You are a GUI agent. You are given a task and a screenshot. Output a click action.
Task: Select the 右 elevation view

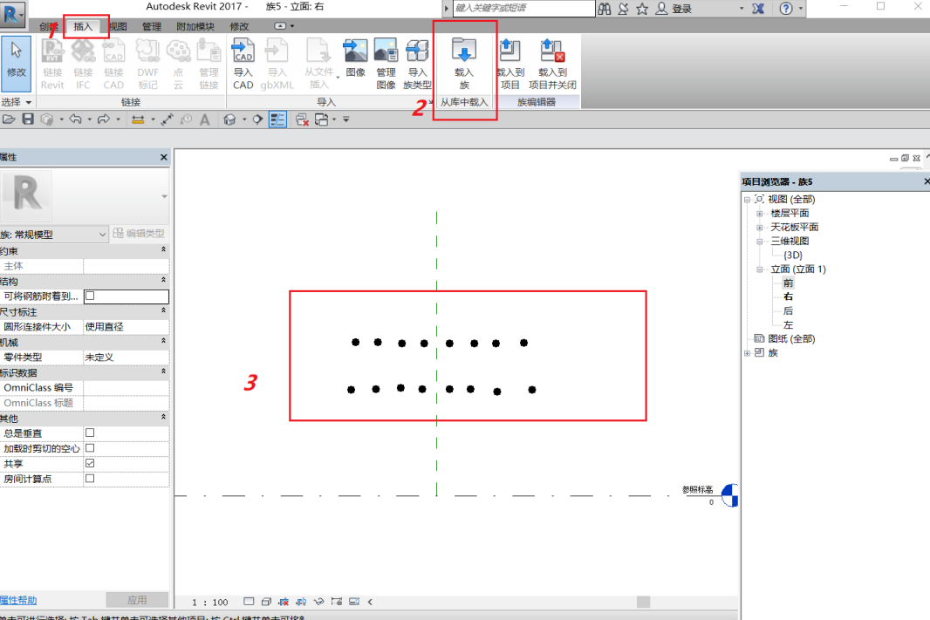pos(788,297)
